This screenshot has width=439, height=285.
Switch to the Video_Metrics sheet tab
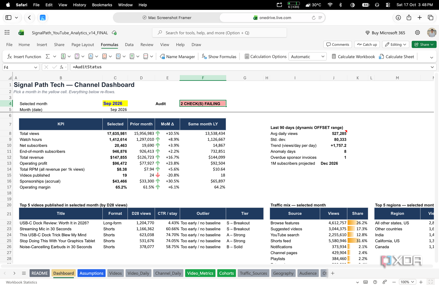click(200, 273)
